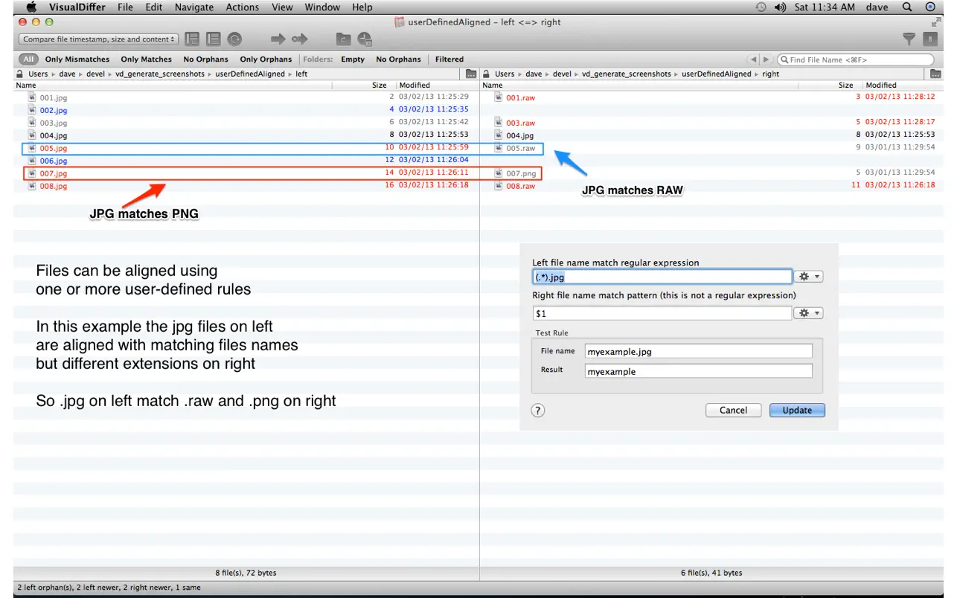The width and height of the screenshot is (957, 598).
Task: Select 007.jpg in the left file list
Action: pyautogui.click(x=53, y=173)
